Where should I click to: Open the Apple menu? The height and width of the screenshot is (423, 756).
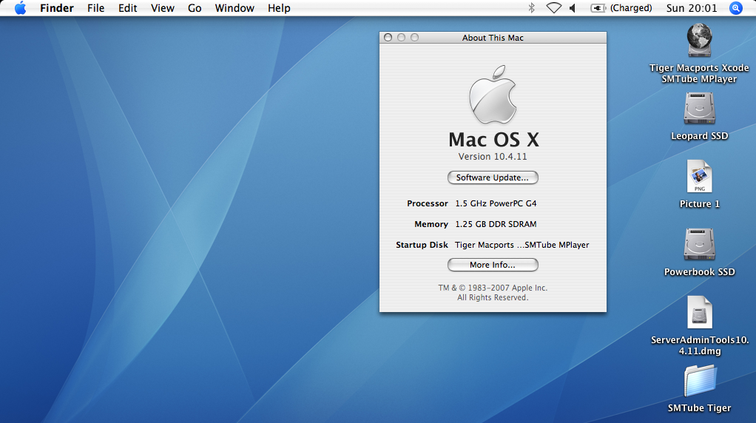pos(20,8)
